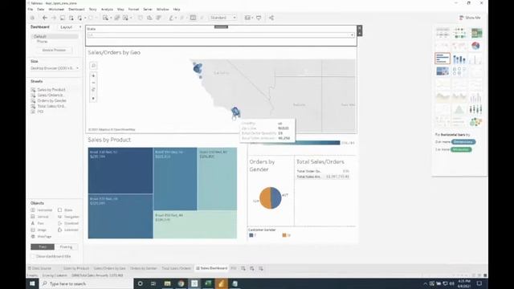Open the State filter dropdown
The image size is (514, 289).
[221, 35]
